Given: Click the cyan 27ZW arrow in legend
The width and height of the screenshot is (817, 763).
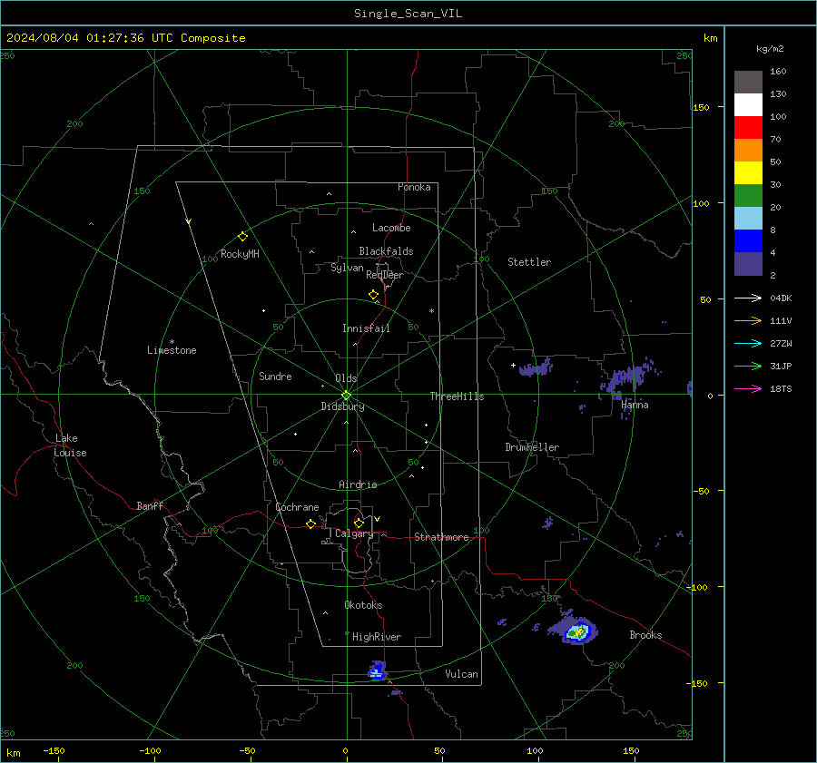Looking at the screenshot, I should click(748, 343).
